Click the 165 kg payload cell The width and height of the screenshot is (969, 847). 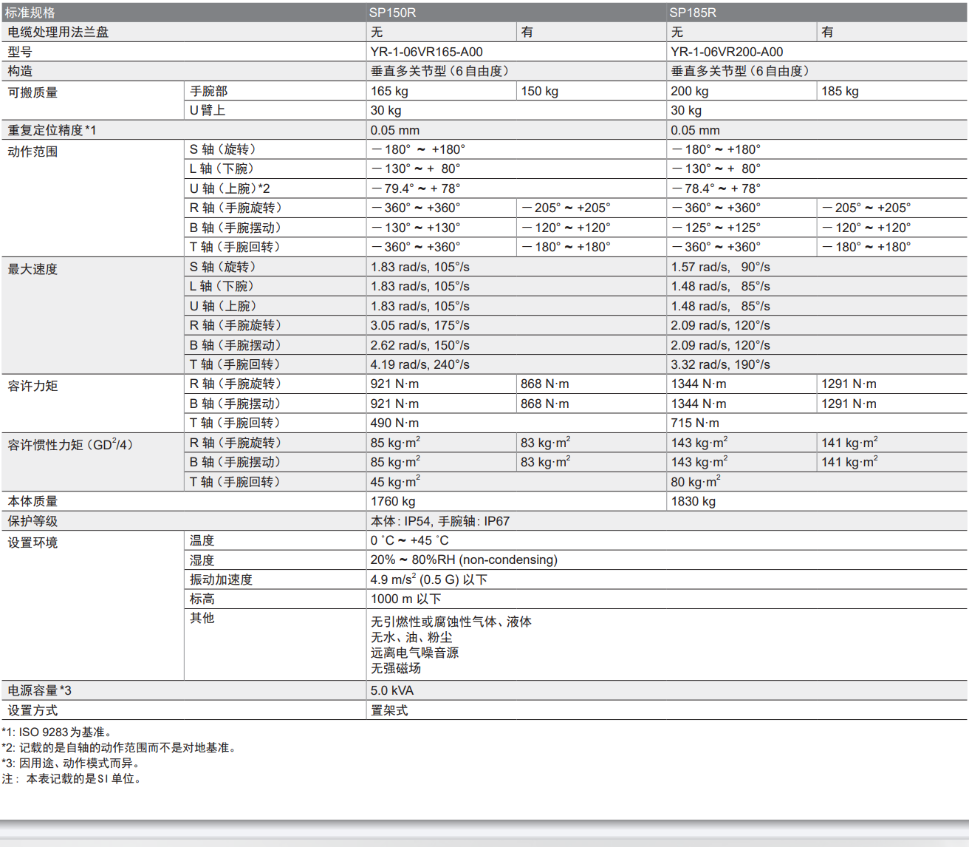point(389,91)
